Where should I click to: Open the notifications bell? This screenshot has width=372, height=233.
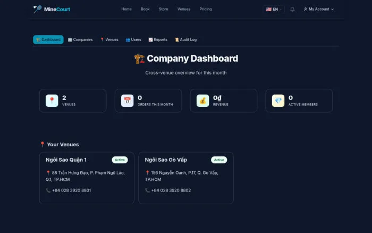click(x=292, y=9)
